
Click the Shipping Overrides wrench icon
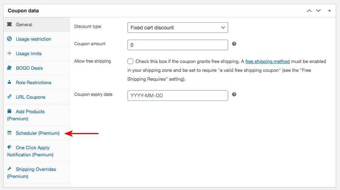pos(9,168)
